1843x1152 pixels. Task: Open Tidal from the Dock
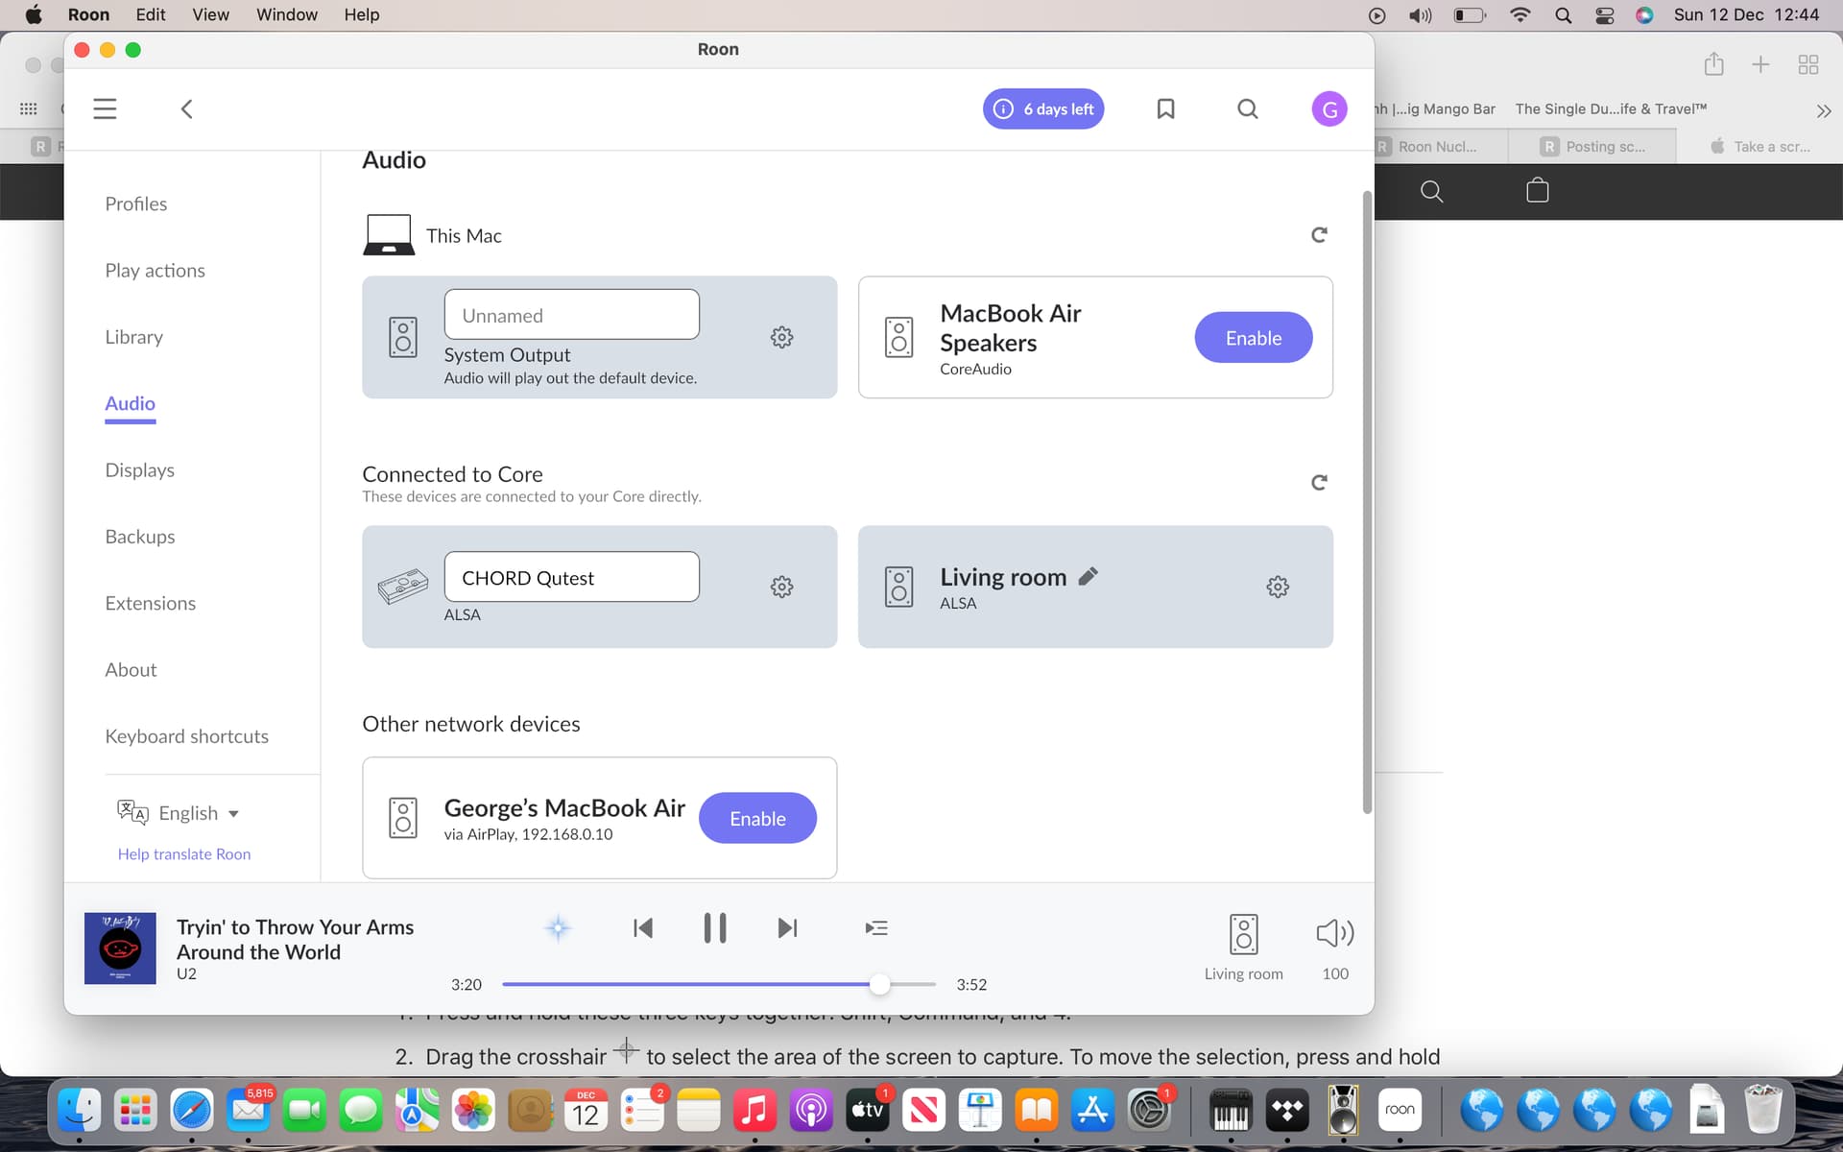[x=1286, y=1111]
